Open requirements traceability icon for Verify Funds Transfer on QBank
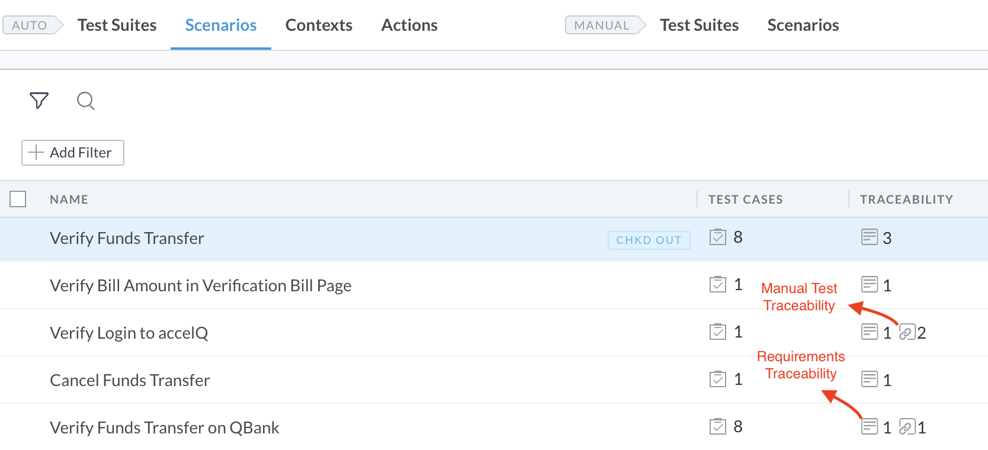This screenshot has width=988, height=450. [x=870, y=426]
